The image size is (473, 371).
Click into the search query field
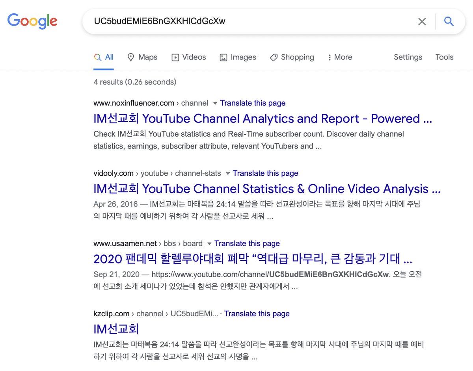[x=252, y=21]
